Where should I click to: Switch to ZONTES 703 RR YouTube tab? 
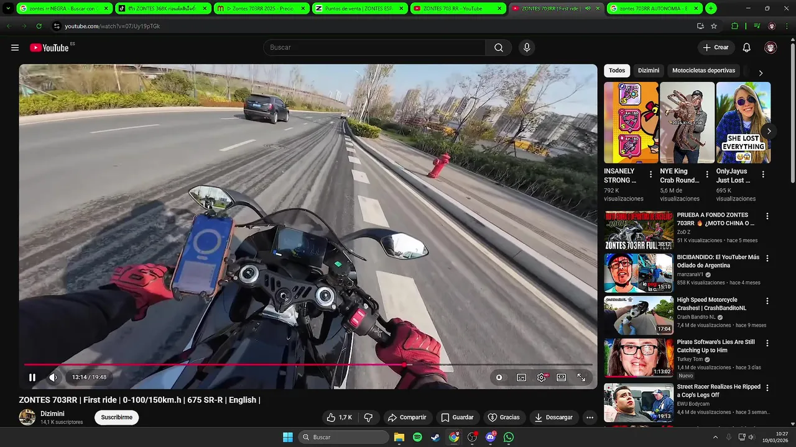click(458, 9)
